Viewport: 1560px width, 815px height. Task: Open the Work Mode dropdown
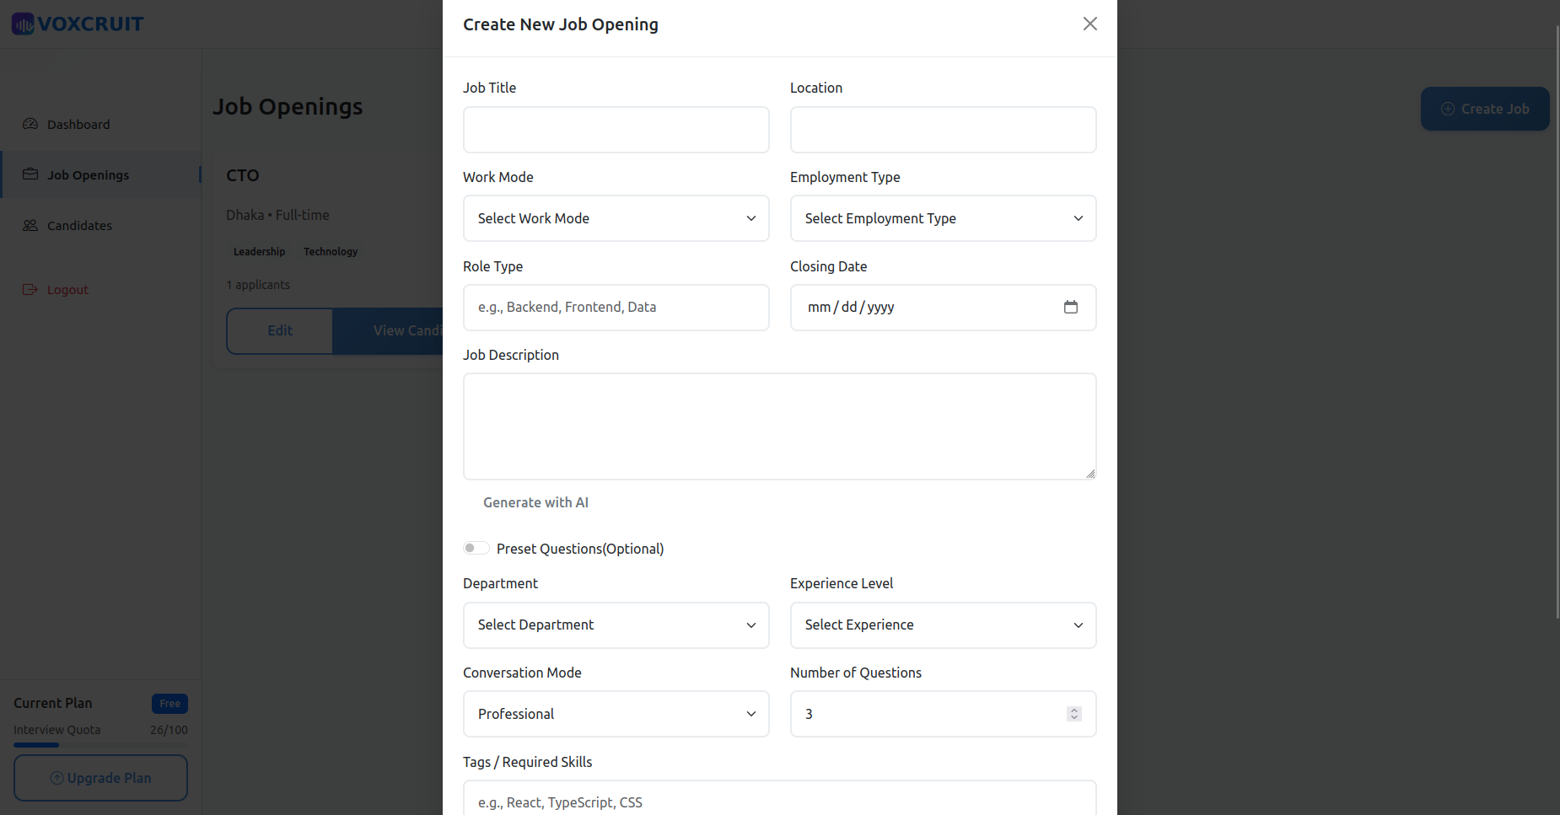[x=616, y=218]
